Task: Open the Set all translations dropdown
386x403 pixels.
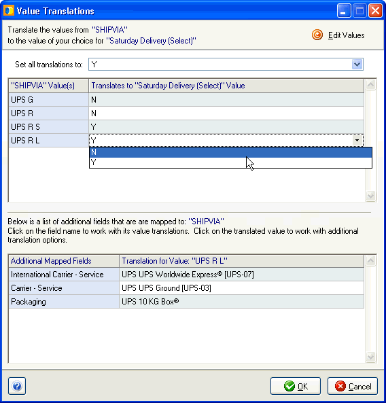Action: (x=357, y=65)
